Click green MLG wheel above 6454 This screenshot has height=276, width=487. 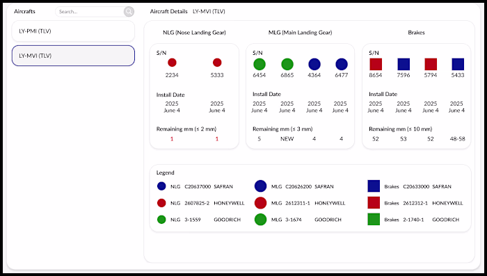[x=260, y=64]
